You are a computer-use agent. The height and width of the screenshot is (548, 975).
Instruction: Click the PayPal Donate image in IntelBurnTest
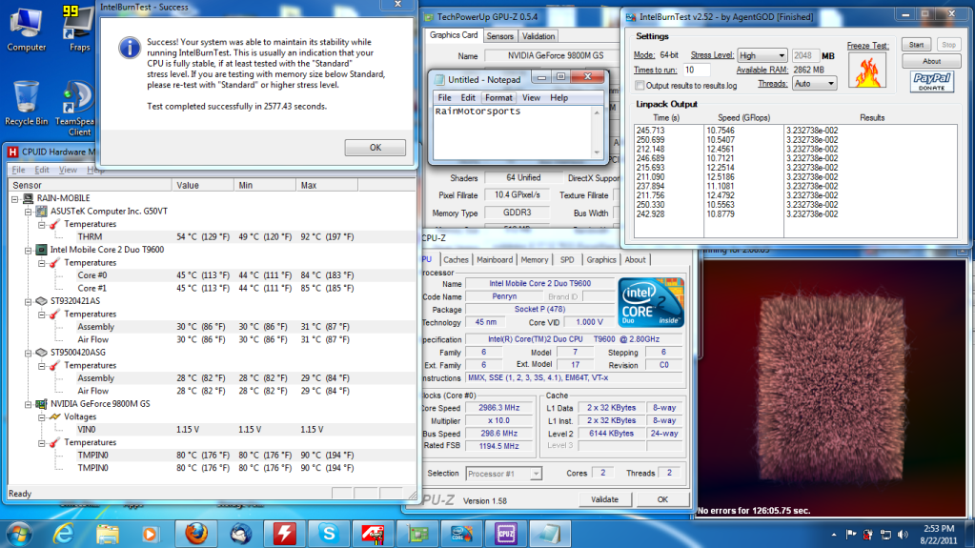931,81
